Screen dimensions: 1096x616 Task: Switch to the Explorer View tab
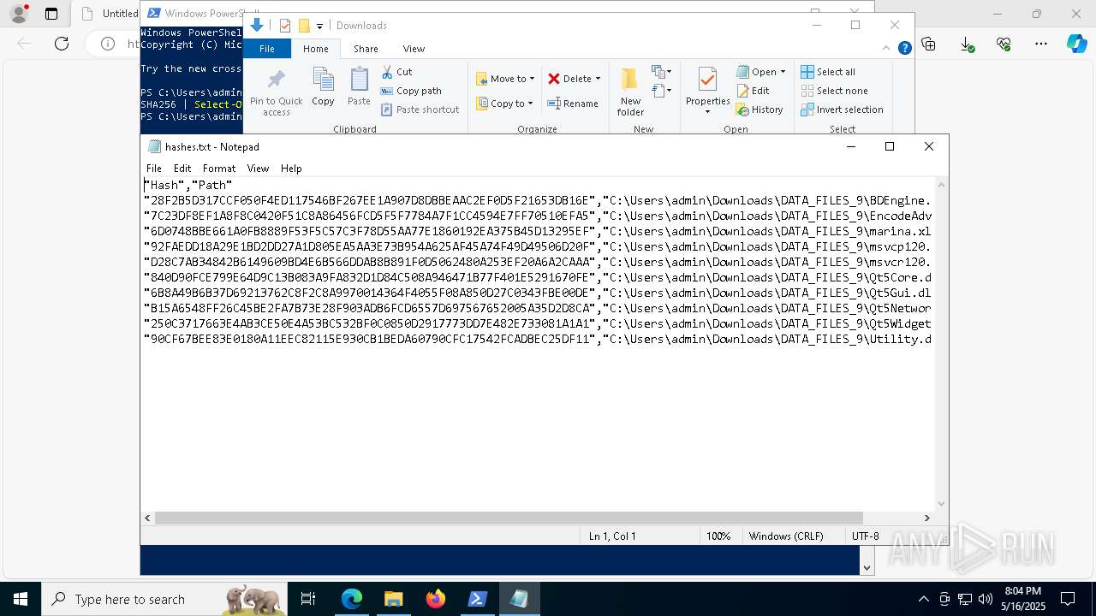[414, 49]
